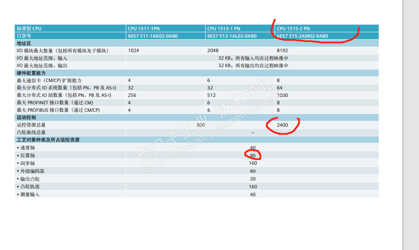Screen dimensions: 419x250
Task: Select the value 2400
Action: pos(282,125)
